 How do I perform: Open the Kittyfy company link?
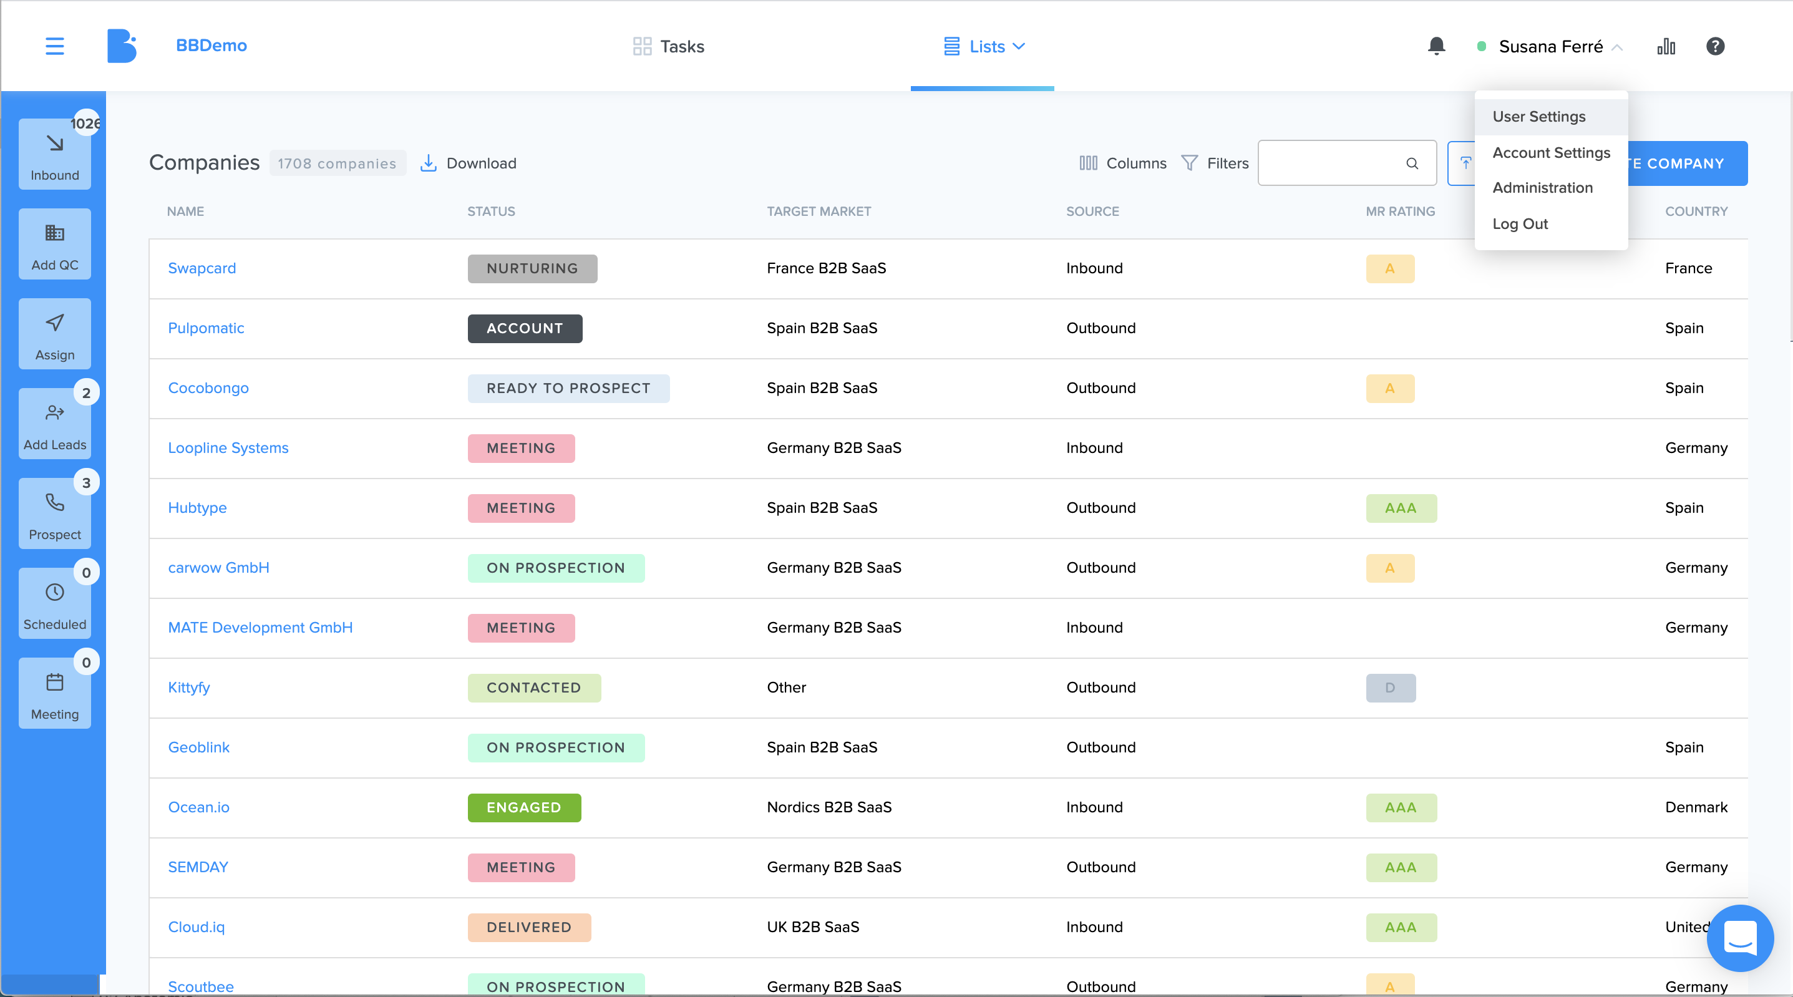(x=188, y=687)
